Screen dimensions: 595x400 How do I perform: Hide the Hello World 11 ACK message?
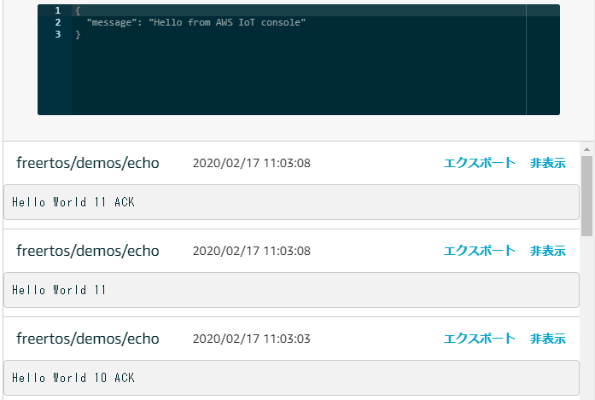tap(547, 163)
